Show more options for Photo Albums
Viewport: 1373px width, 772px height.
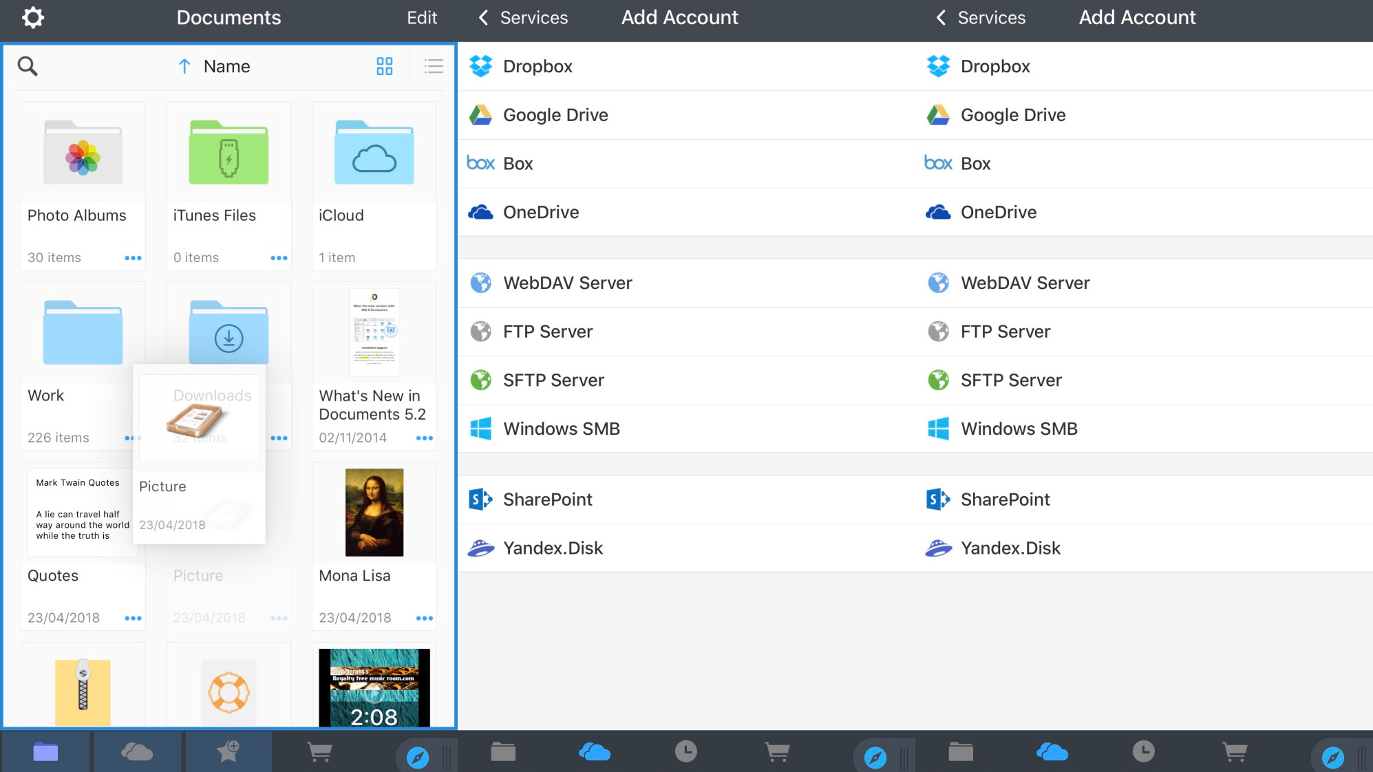pos(133,258)
